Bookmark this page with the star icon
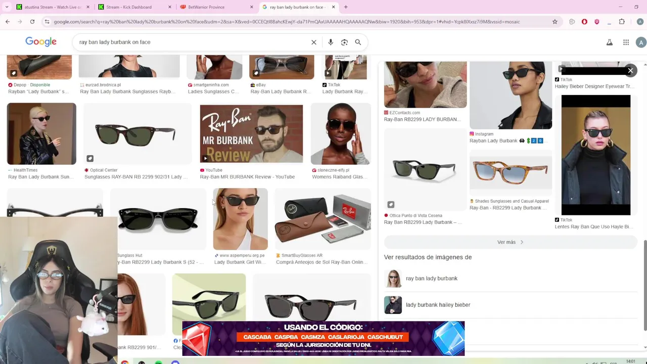 click(x=555, y=22)
